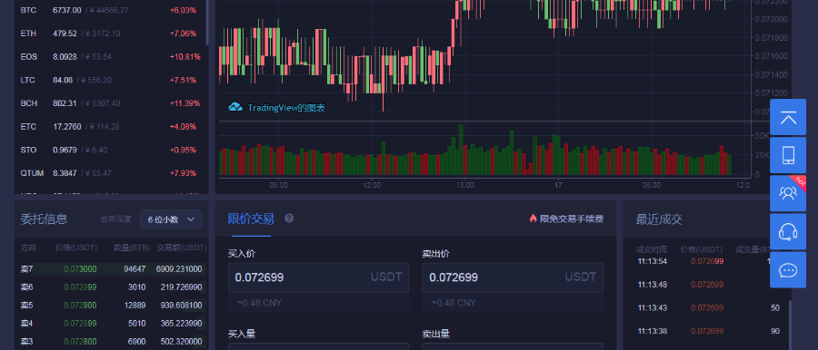Click the 卖6 order at 0.072999
This screenshot has width=818, height=350.
click(x=111, y=287)
